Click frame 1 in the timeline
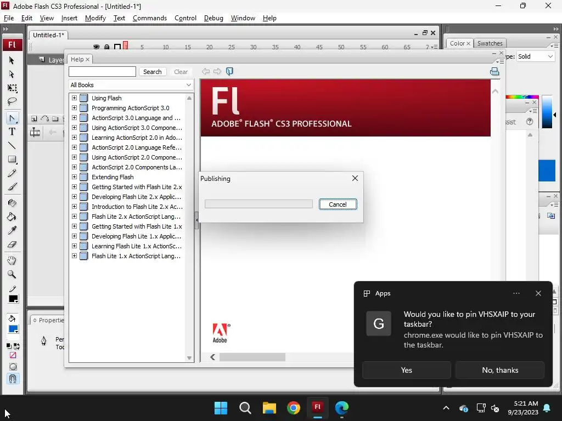Viewport: 562px width, 421px height. tap(126, 45)
